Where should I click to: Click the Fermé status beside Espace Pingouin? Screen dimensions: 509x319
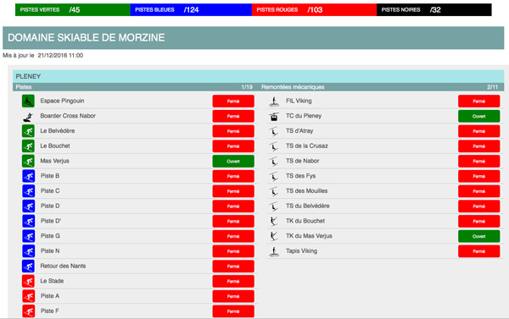(x=233, y=102)
